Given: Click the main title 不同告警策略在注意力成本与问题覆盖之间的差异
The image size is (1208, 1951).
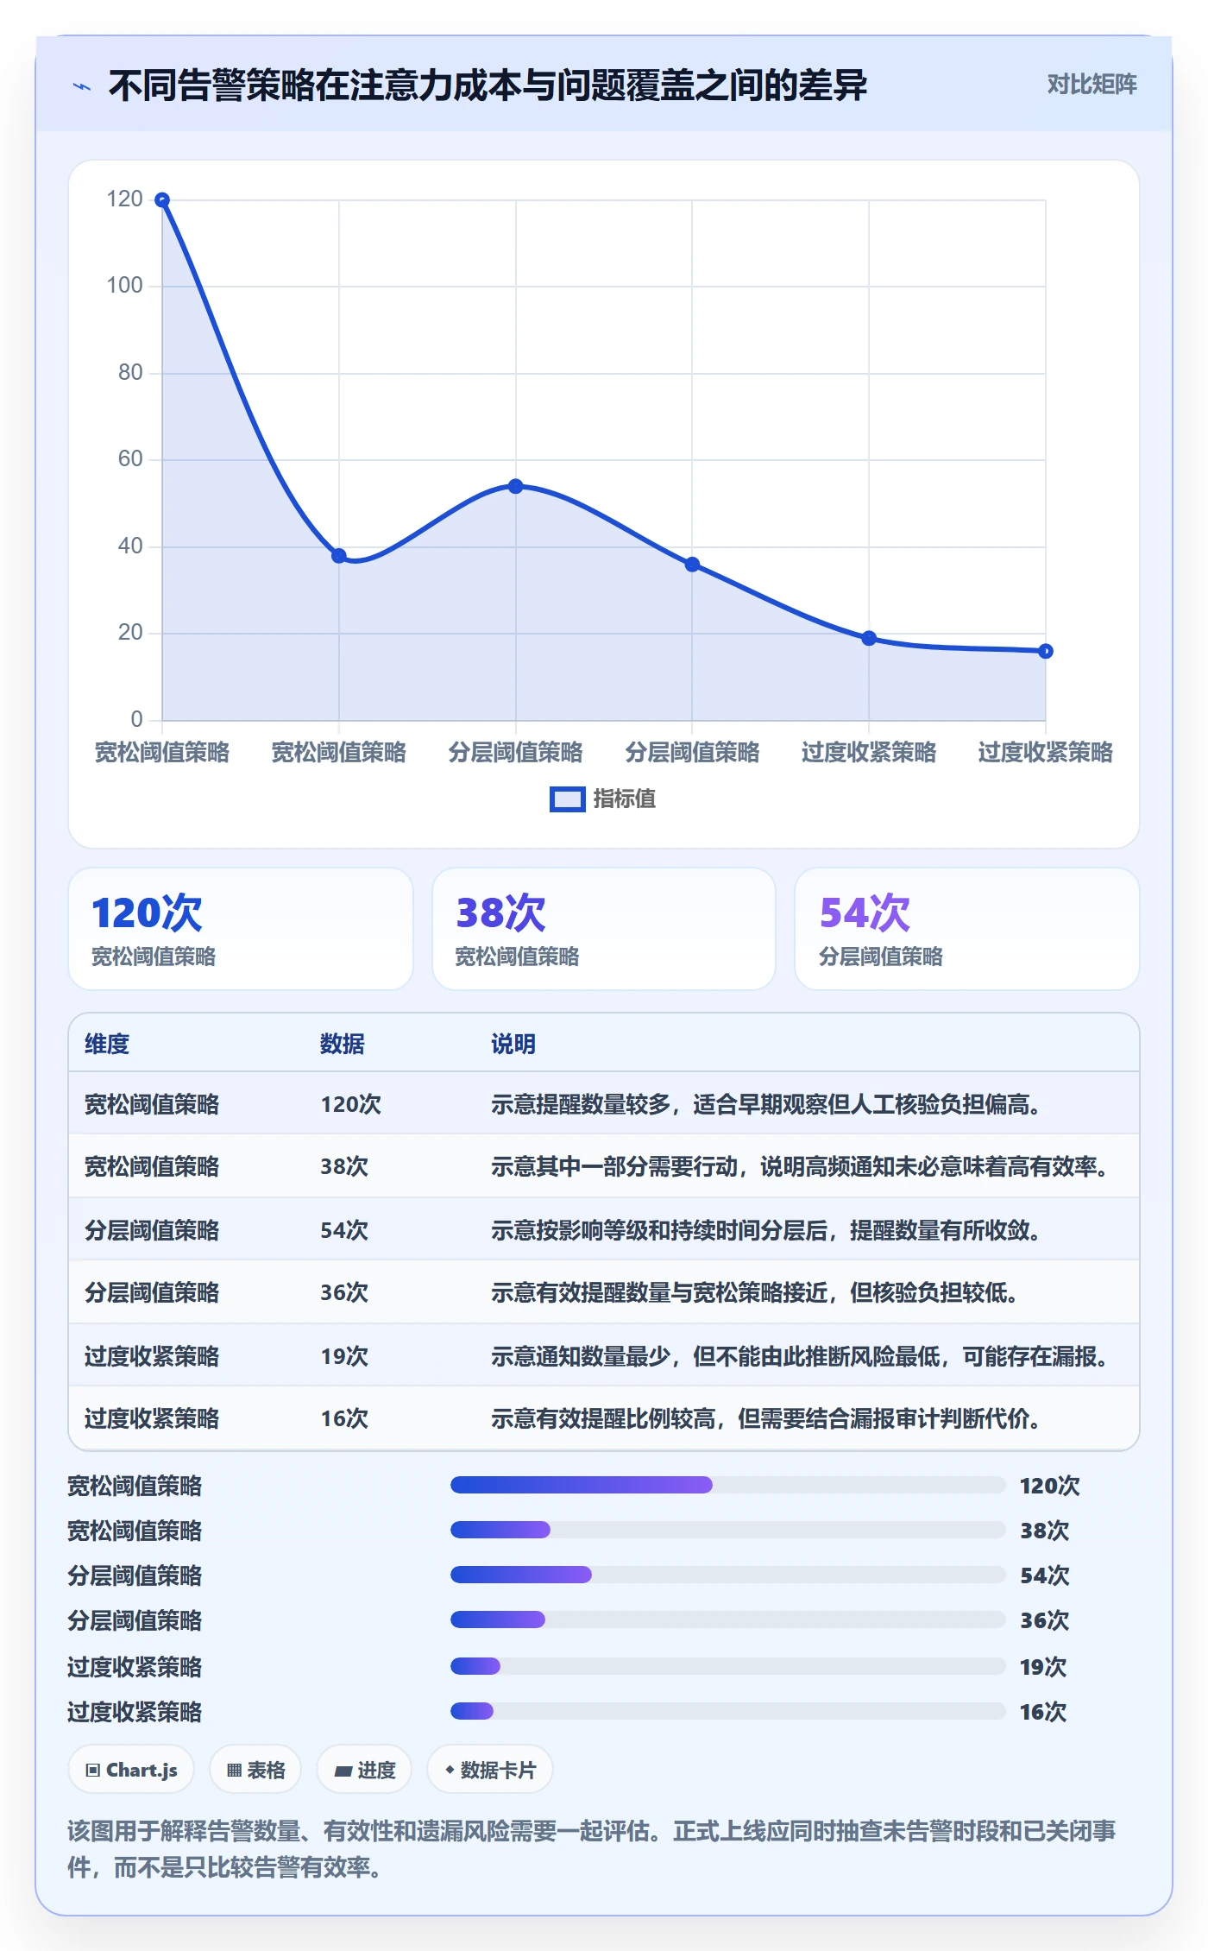Looking at the screenshot, I should pos(488,85).
